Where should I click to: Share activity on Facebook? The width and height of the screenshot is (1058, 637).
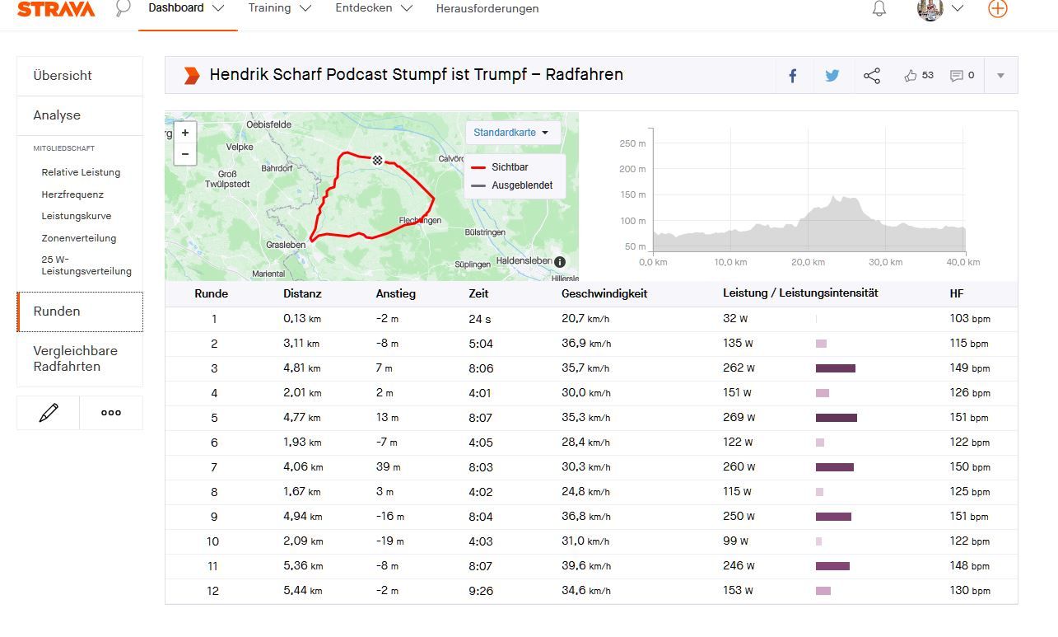pos(793,76)
